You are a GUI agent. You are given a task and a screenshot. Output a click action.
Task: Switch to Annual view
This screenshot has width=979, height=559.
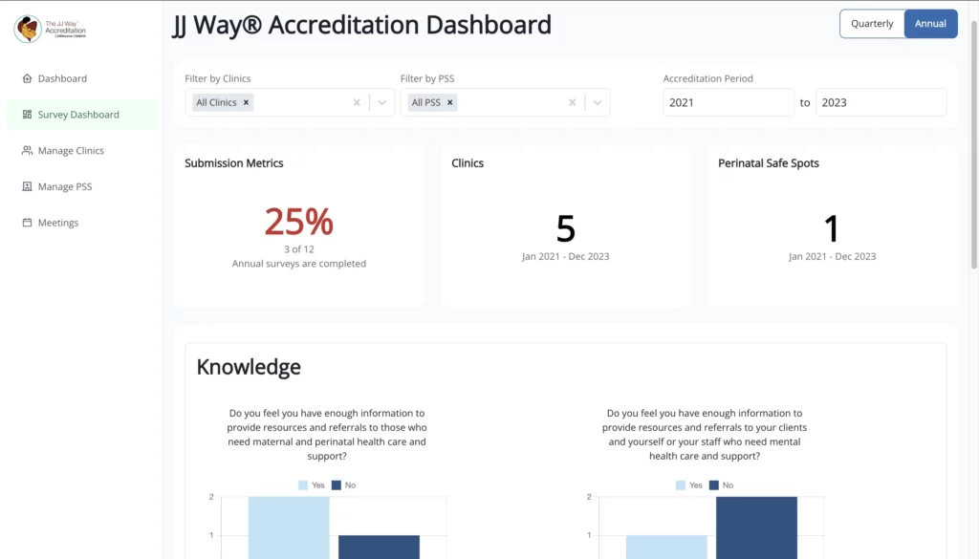930,24
